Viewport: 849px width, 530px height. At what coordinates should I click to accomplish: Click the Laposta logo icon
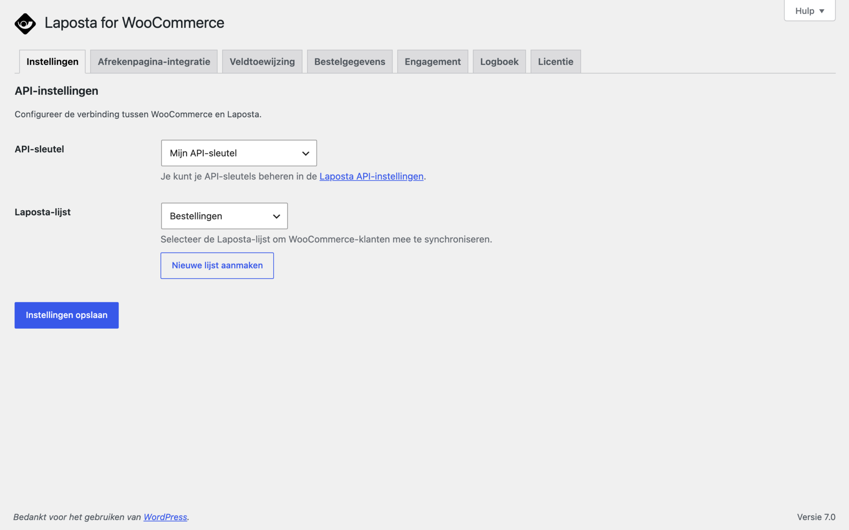click(x=25, y=24)
